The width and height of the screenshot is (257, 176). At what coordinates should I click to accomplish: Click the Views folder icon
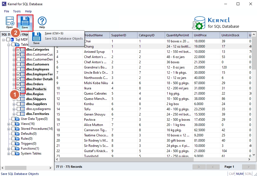(17, 124)
